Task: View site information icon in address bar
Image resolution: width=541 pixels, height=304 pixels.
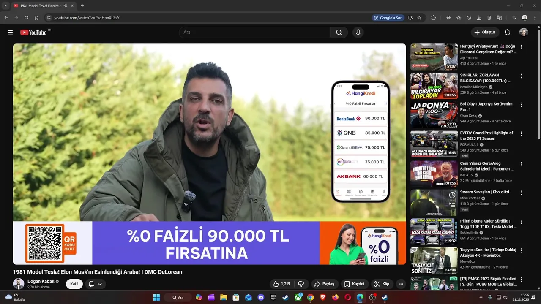Action: coord(49,18)
